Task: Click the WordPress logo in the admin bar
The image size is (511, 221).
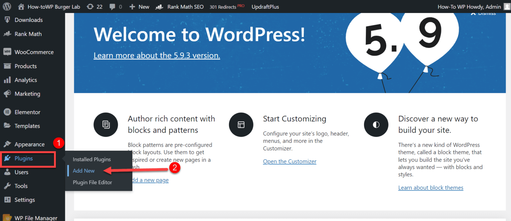Action: (7, 6)
